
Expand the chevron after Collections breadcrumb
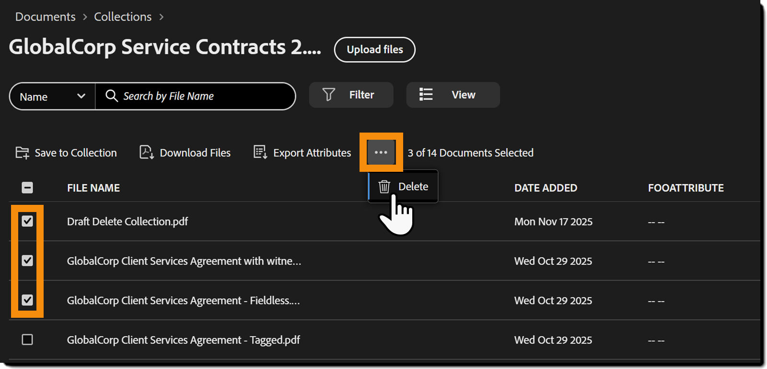(x=161, y=17)
